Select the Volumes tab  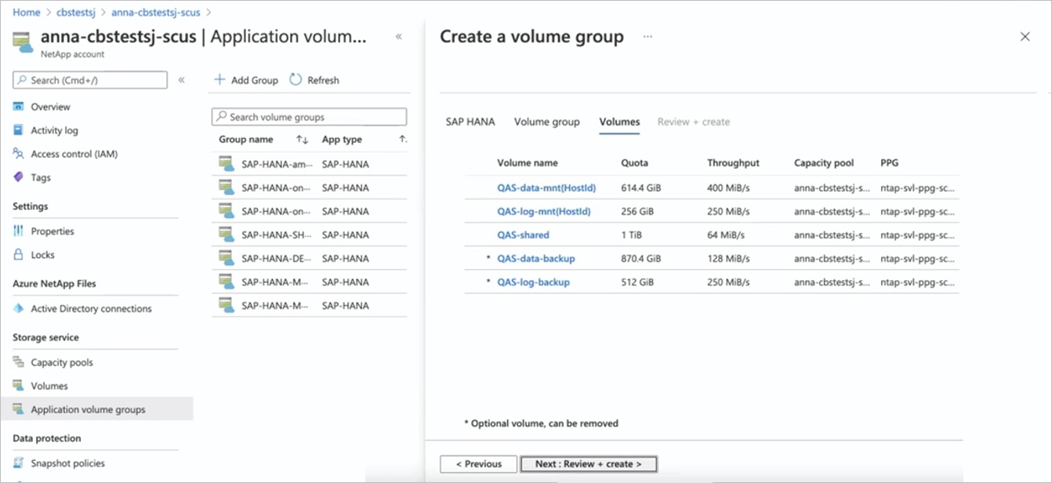point(619,122)
